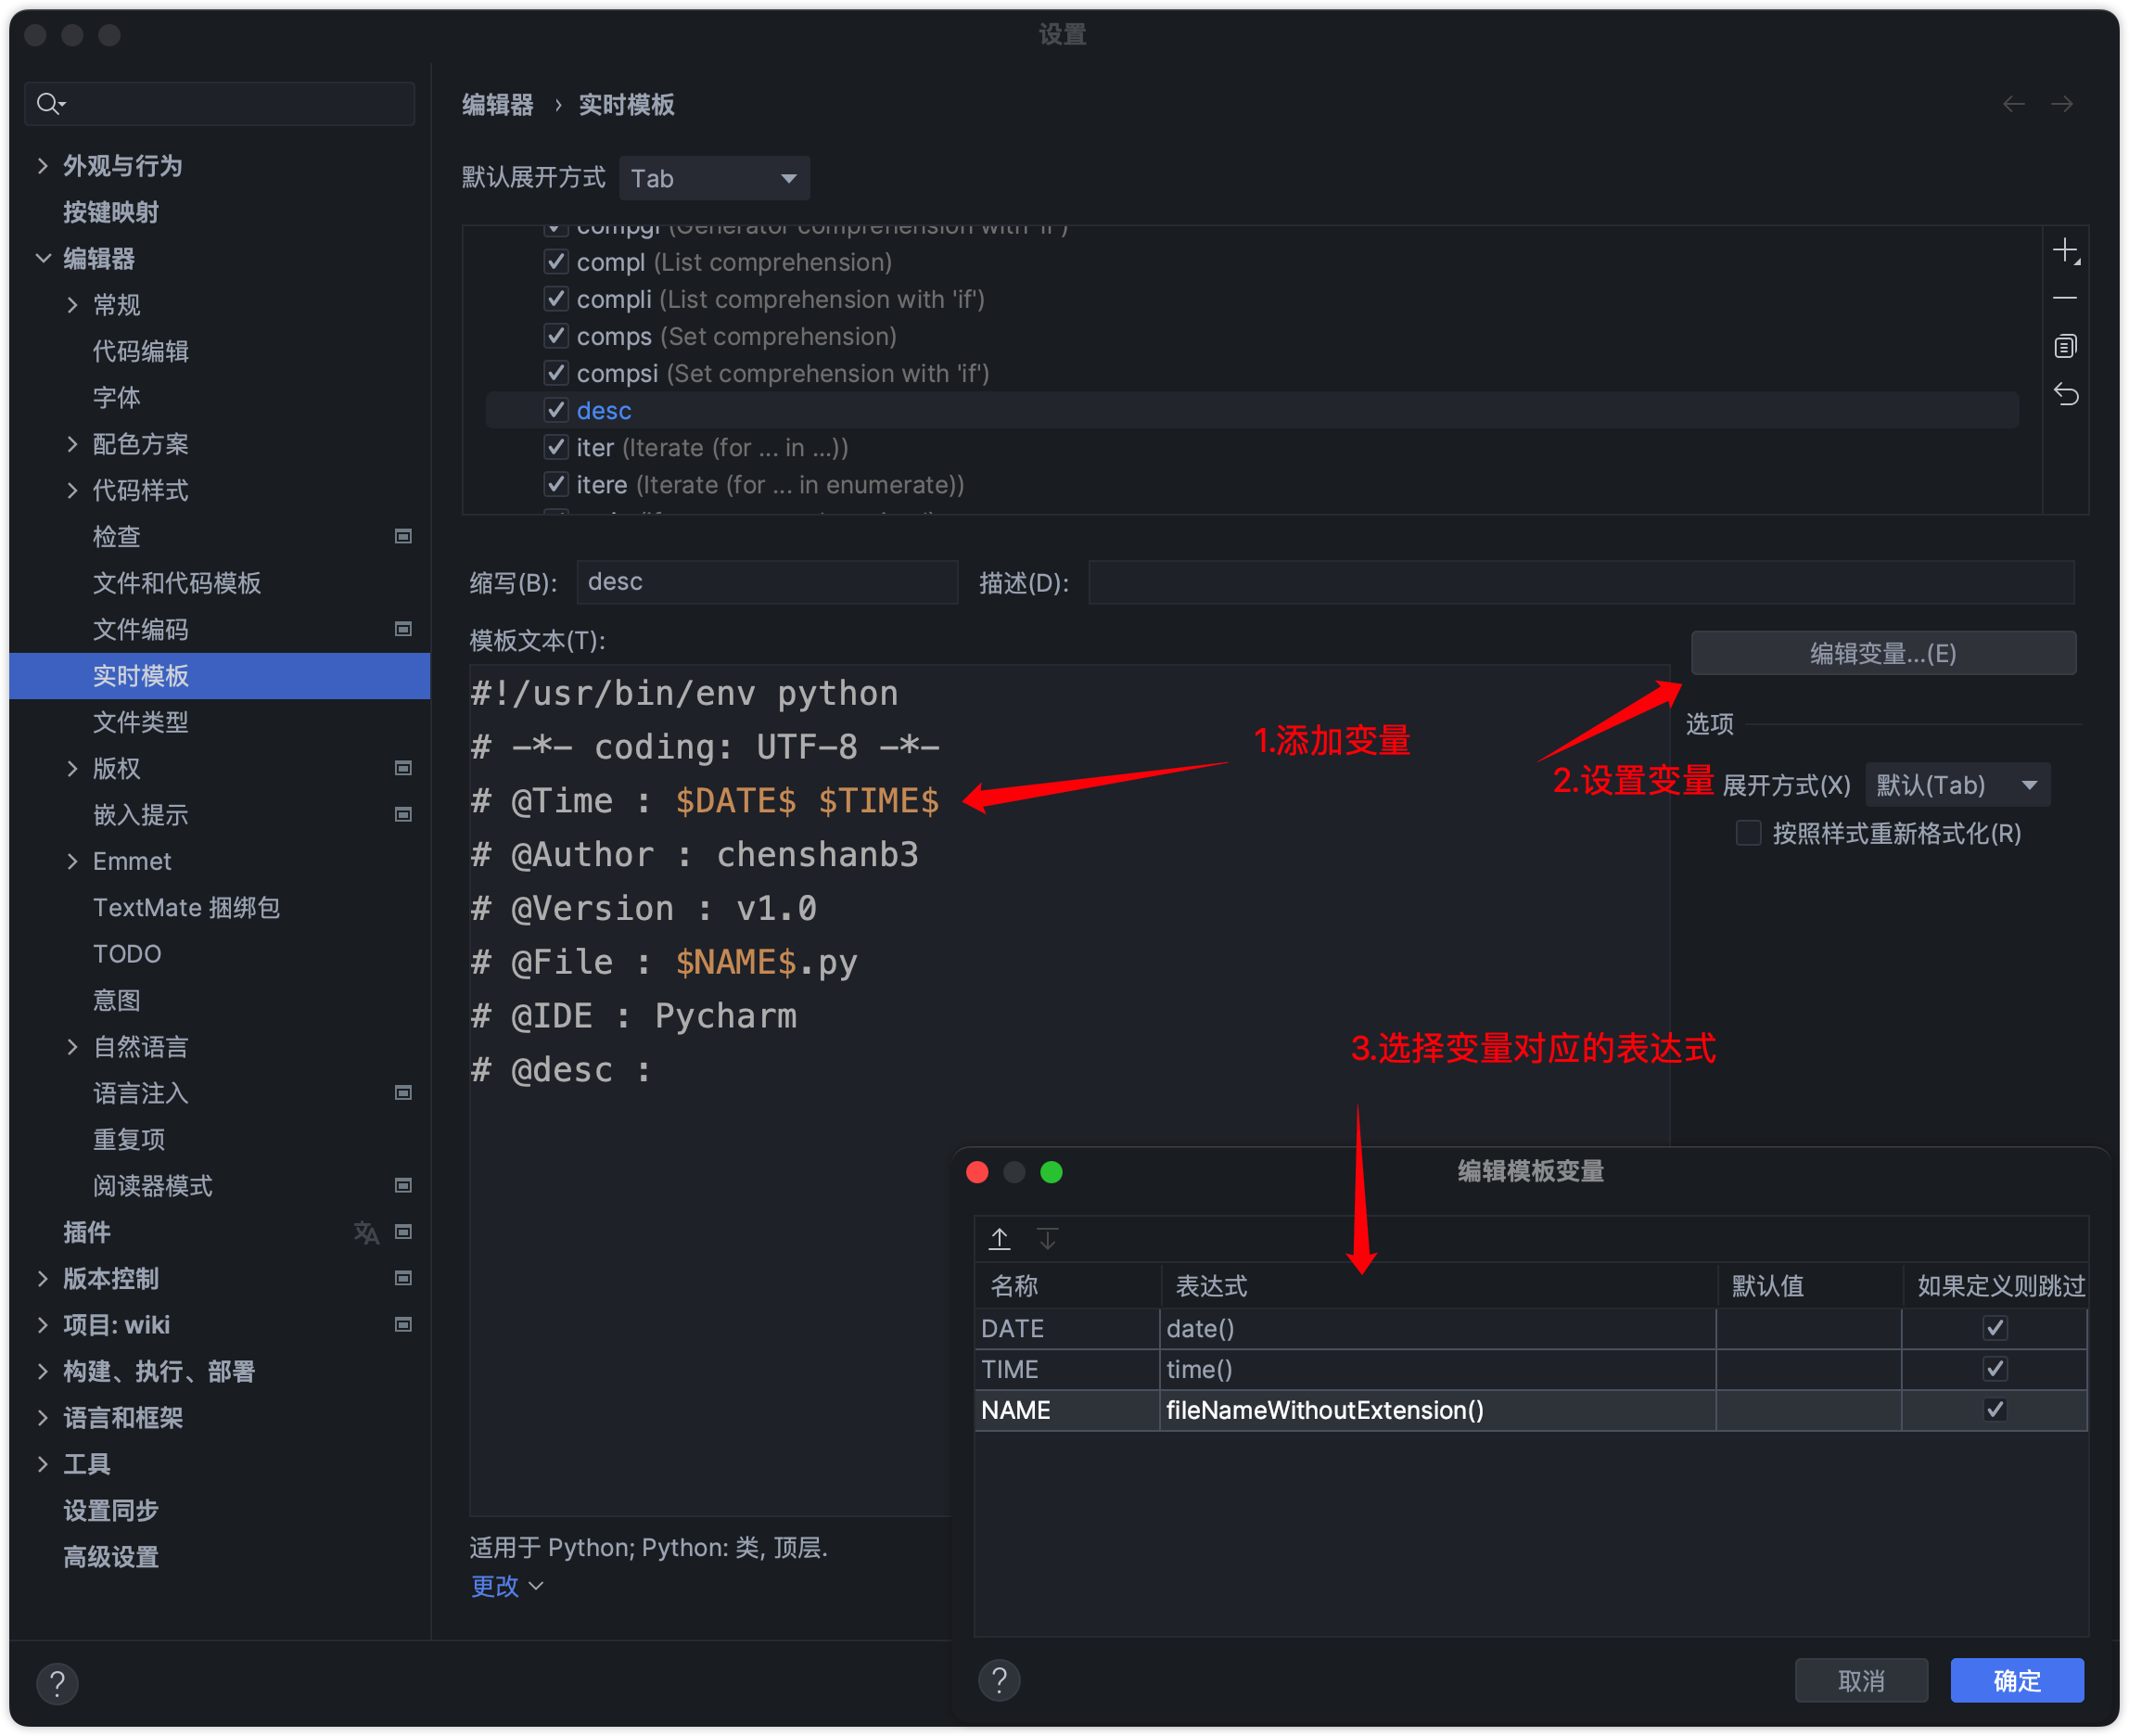Toggle the compsi template checkbox
2129x1736 pixels.
(556, 373)
